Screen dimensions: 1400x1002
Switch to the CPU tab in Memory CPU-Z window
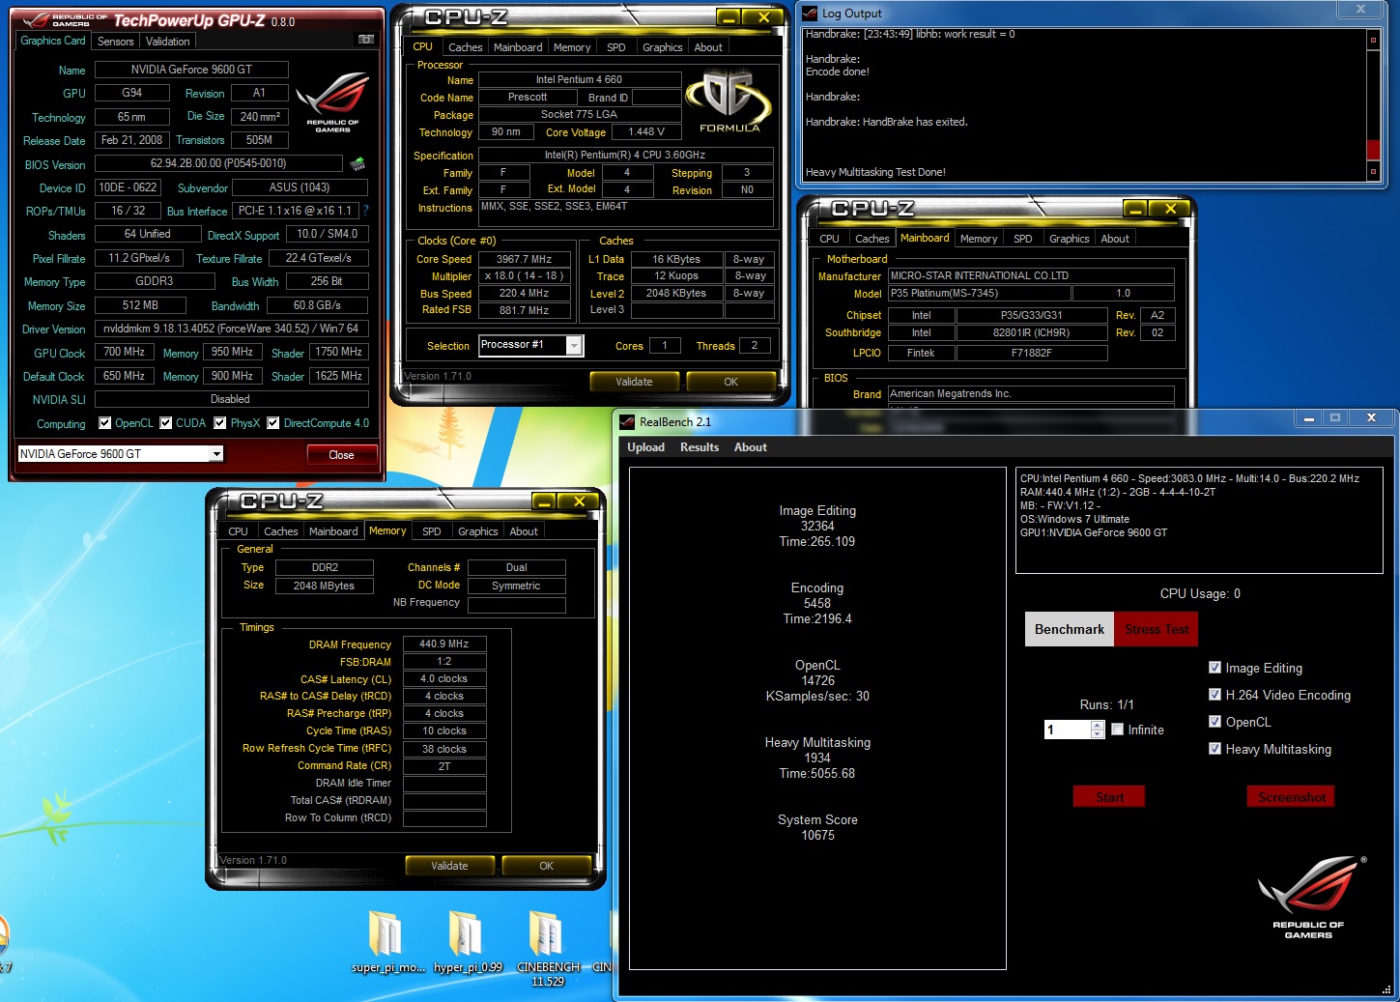(x=238, y=530)
